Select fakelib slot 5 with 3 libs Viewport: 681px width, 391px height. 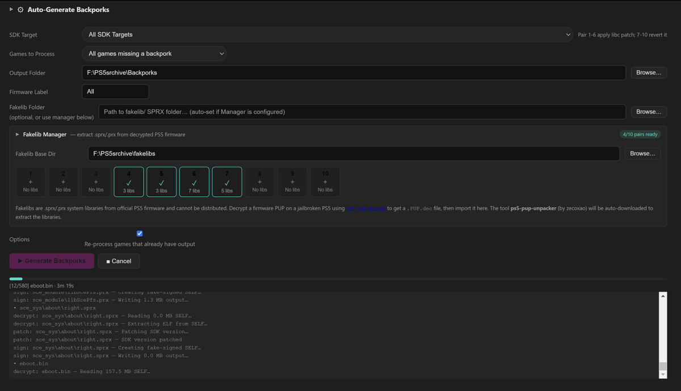[162, 182]
